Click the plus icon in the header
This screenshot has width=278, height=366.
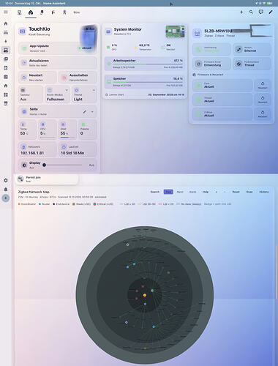241,12
